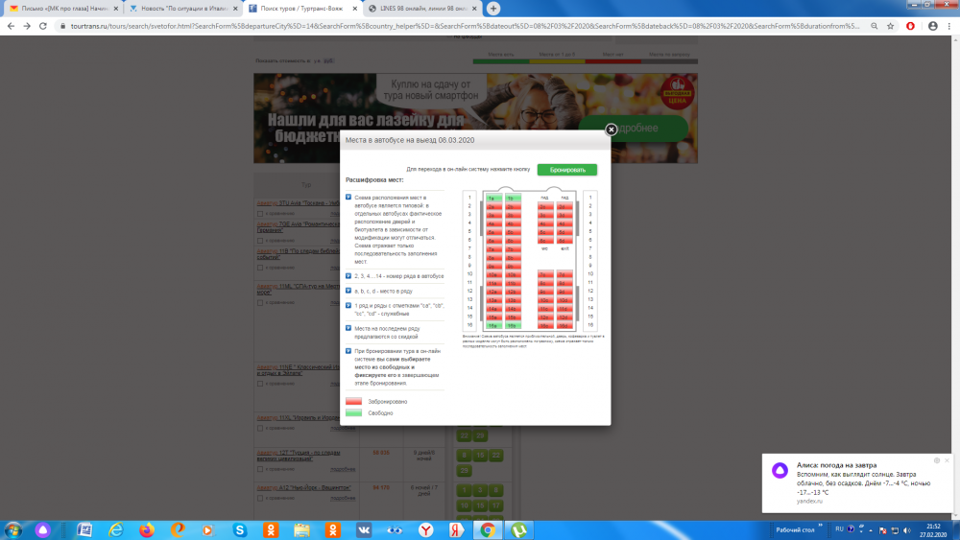Click the red Забронировано legend swatch
Viewport: 960px width, 540px height.
(353, 401)
